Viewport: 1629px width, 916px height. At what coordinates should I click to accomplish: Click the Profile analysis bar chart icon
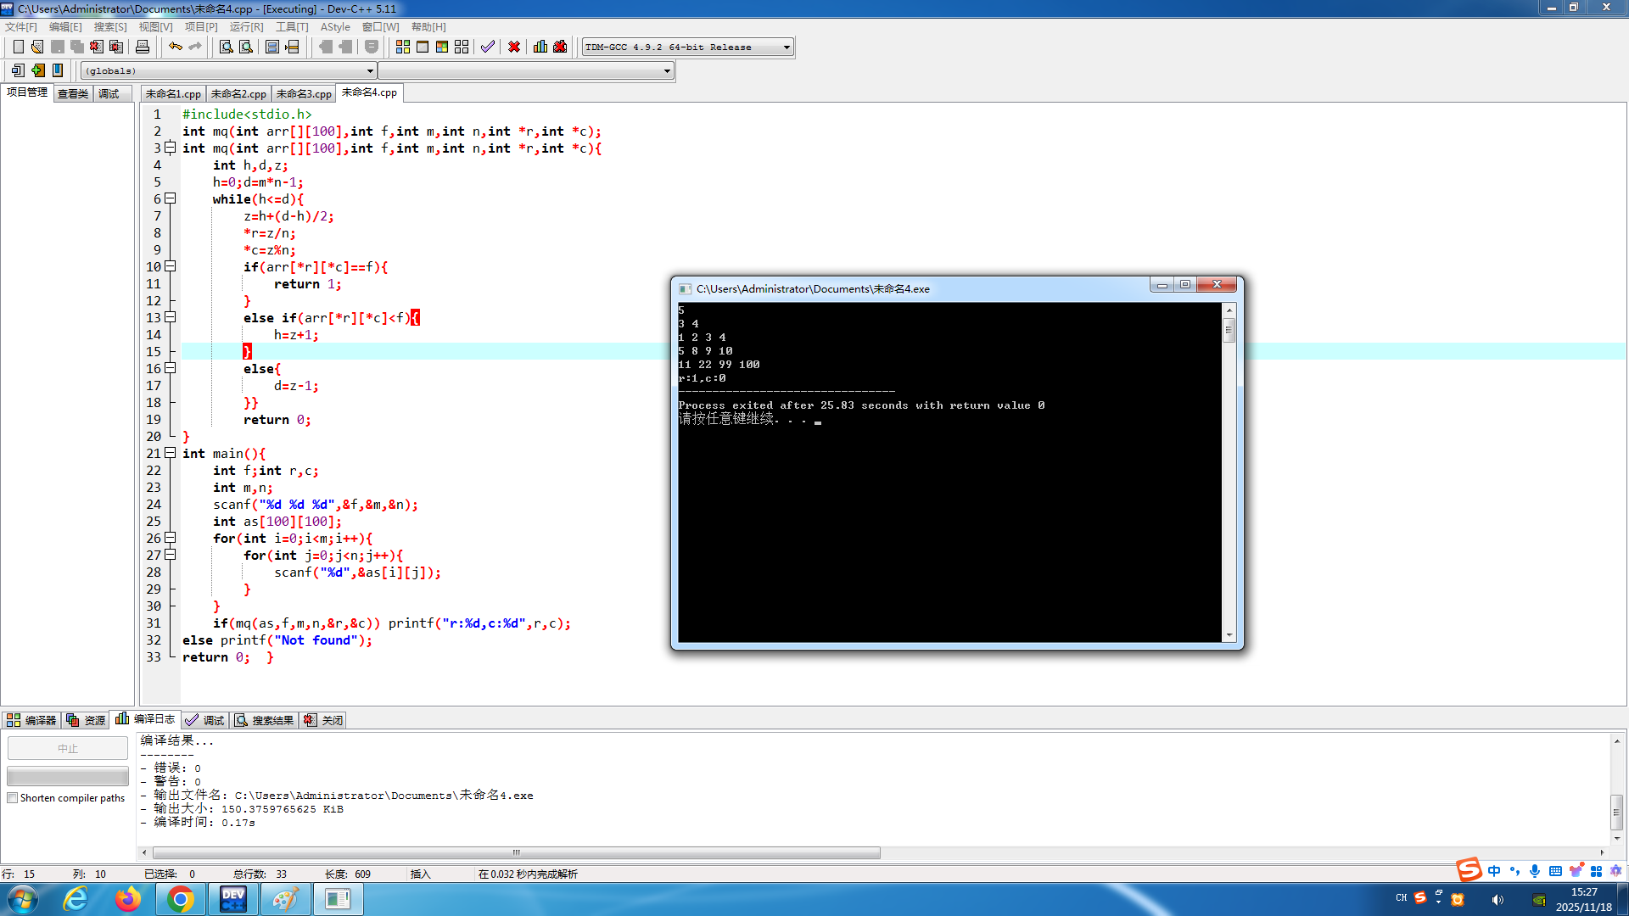(540, 47)
